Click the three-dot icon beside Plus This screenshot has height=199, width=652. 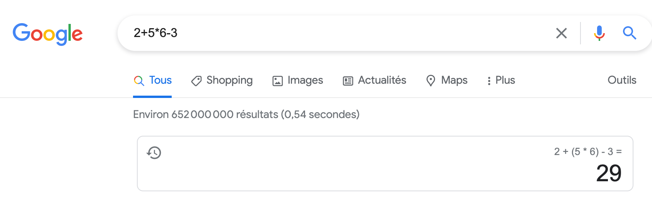click(489, 81)
